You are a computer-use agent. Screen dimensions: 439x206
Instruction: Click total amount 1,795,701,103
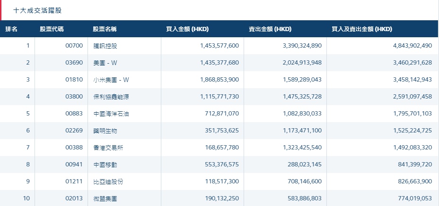(413, 114)
